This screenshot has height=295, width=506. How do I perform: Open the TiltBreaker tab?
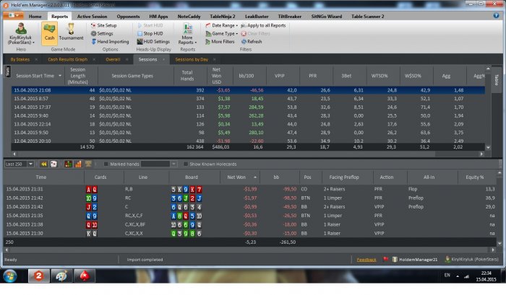[289, 16]
